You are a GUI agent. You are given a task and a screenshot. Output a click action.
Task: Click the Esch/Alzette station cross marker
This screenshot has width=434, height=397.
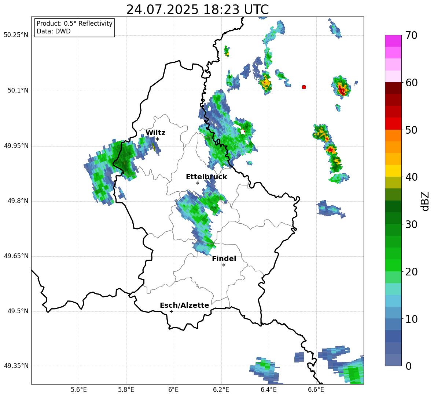click(x=171, y=311)
